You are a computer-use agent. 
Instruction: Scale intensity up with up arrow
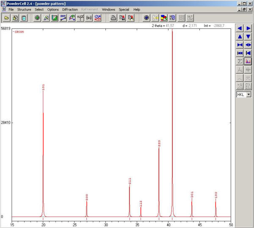[240, 36]
